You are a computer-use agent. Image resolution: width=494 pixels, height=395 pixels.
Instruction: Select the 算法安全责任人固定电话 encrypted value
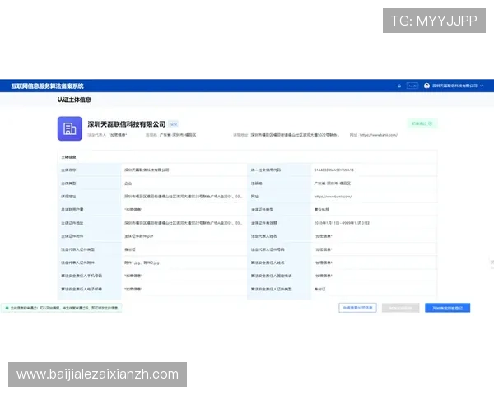[324, 276]
